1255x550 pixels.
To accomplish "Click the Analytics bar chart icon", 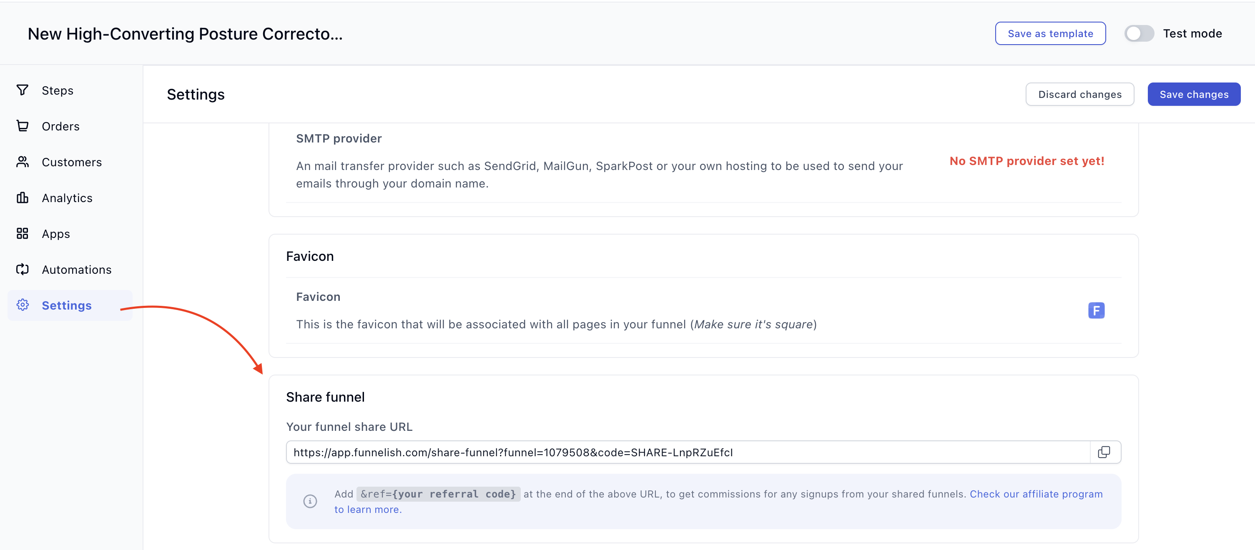I will tap(23, 197).
